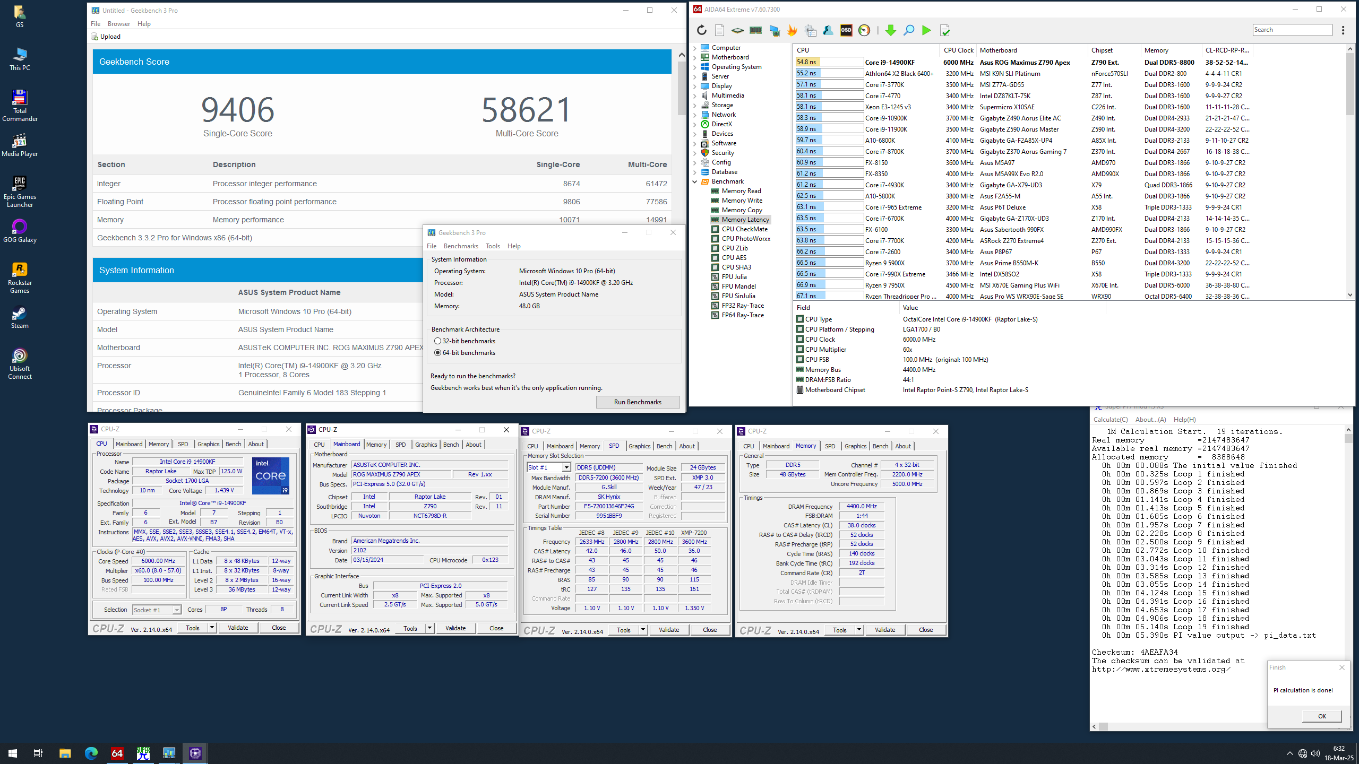Click the Run Benchmarks button
The height and width of the screenshot is (764, 1359).
pos(638,402)
